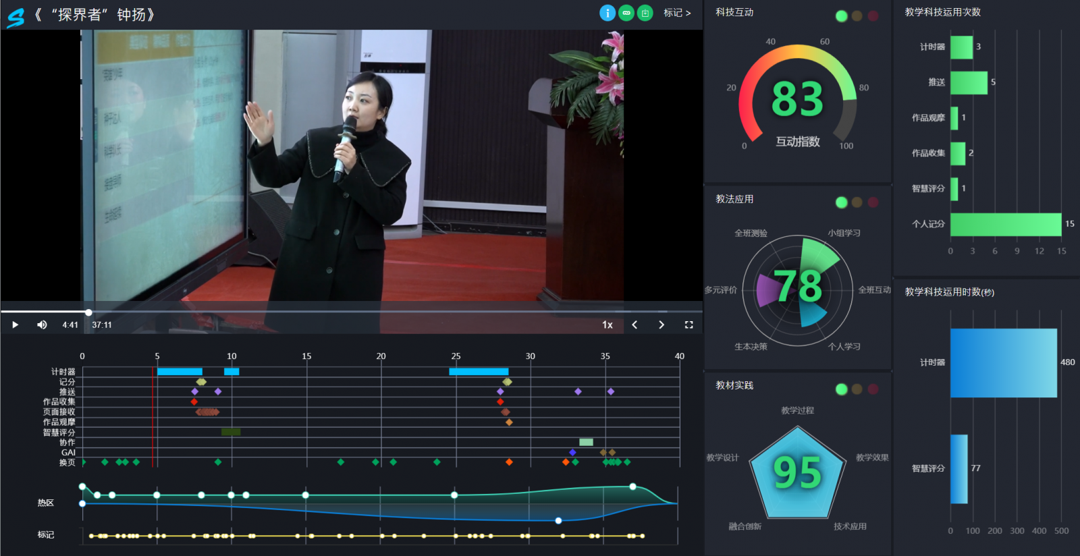Click the video progress slider handle
This screenshot has height=556, width=1080.
[x=88, y=312]
